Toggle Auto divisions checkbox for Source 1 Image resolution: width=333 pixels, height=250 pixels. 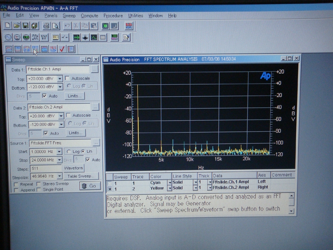pos(88,160)
